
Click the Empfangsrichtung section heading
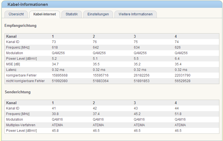click(20, 26)
